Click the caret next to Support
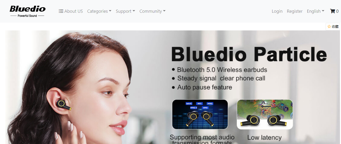 click(x=134, y=11)
